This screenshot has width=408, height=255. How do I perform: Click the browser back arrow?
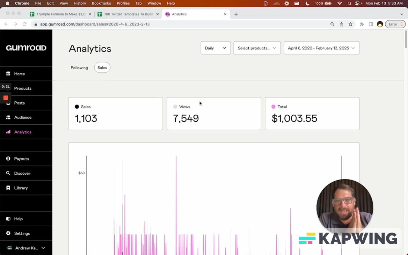[x=6, y=24]
